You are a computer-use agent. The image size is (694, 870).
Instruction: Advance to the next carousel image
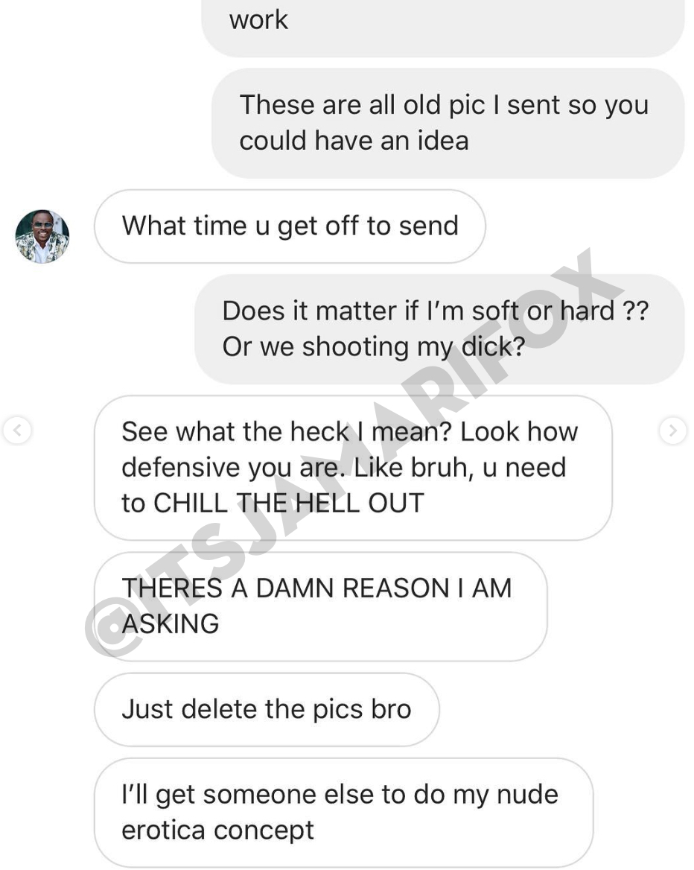[673, 431]
